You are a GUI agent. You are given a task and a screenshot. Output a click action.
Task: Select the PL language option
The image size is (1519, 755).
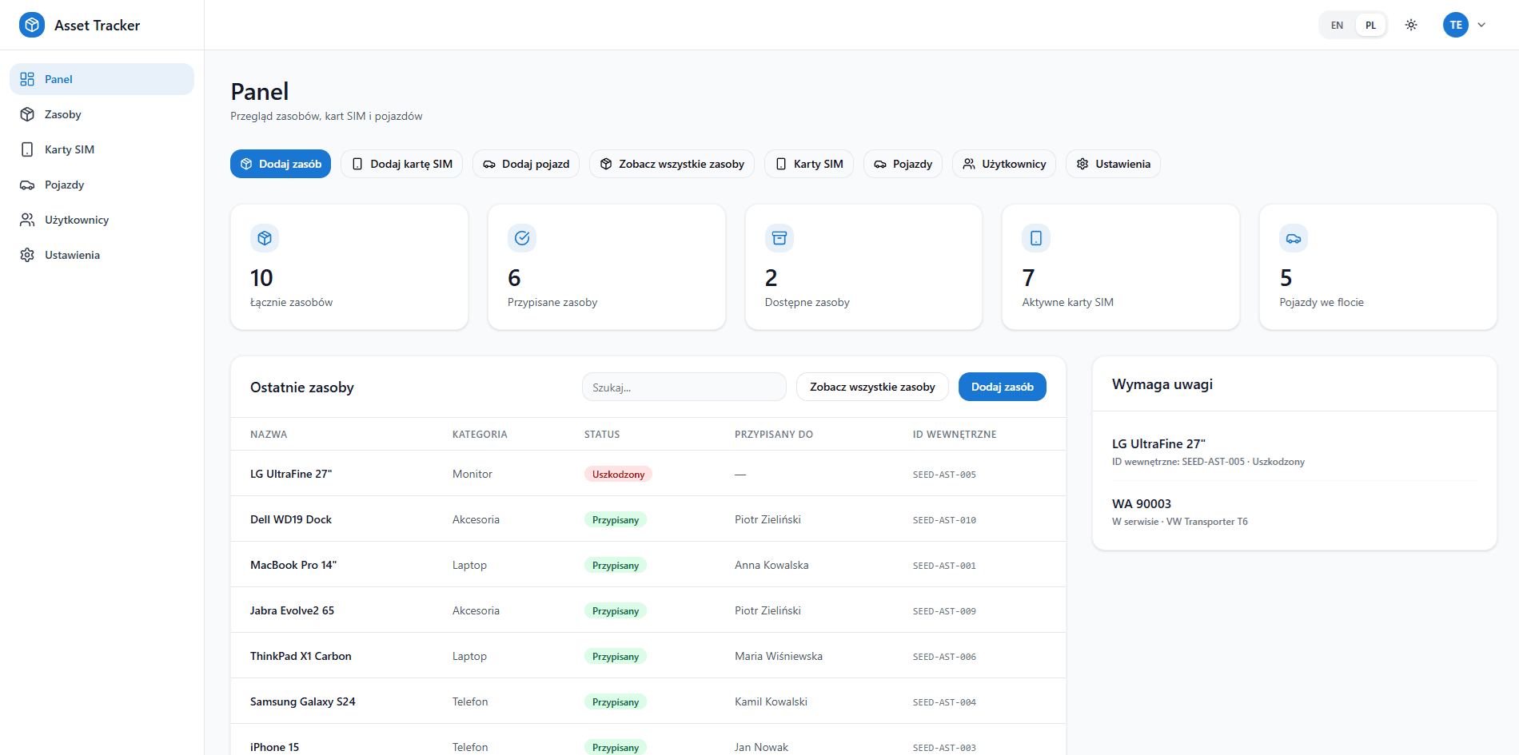1370,25
